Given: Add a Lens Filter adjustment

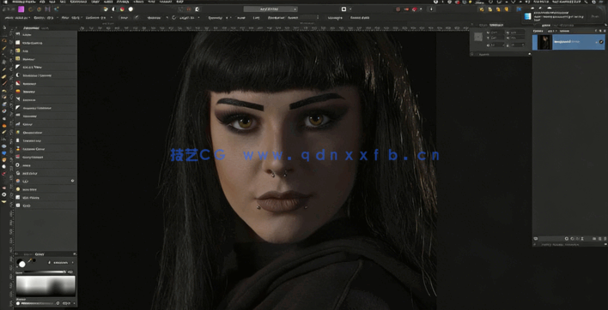Looking at the screenshot, I should tap(46, 189).
